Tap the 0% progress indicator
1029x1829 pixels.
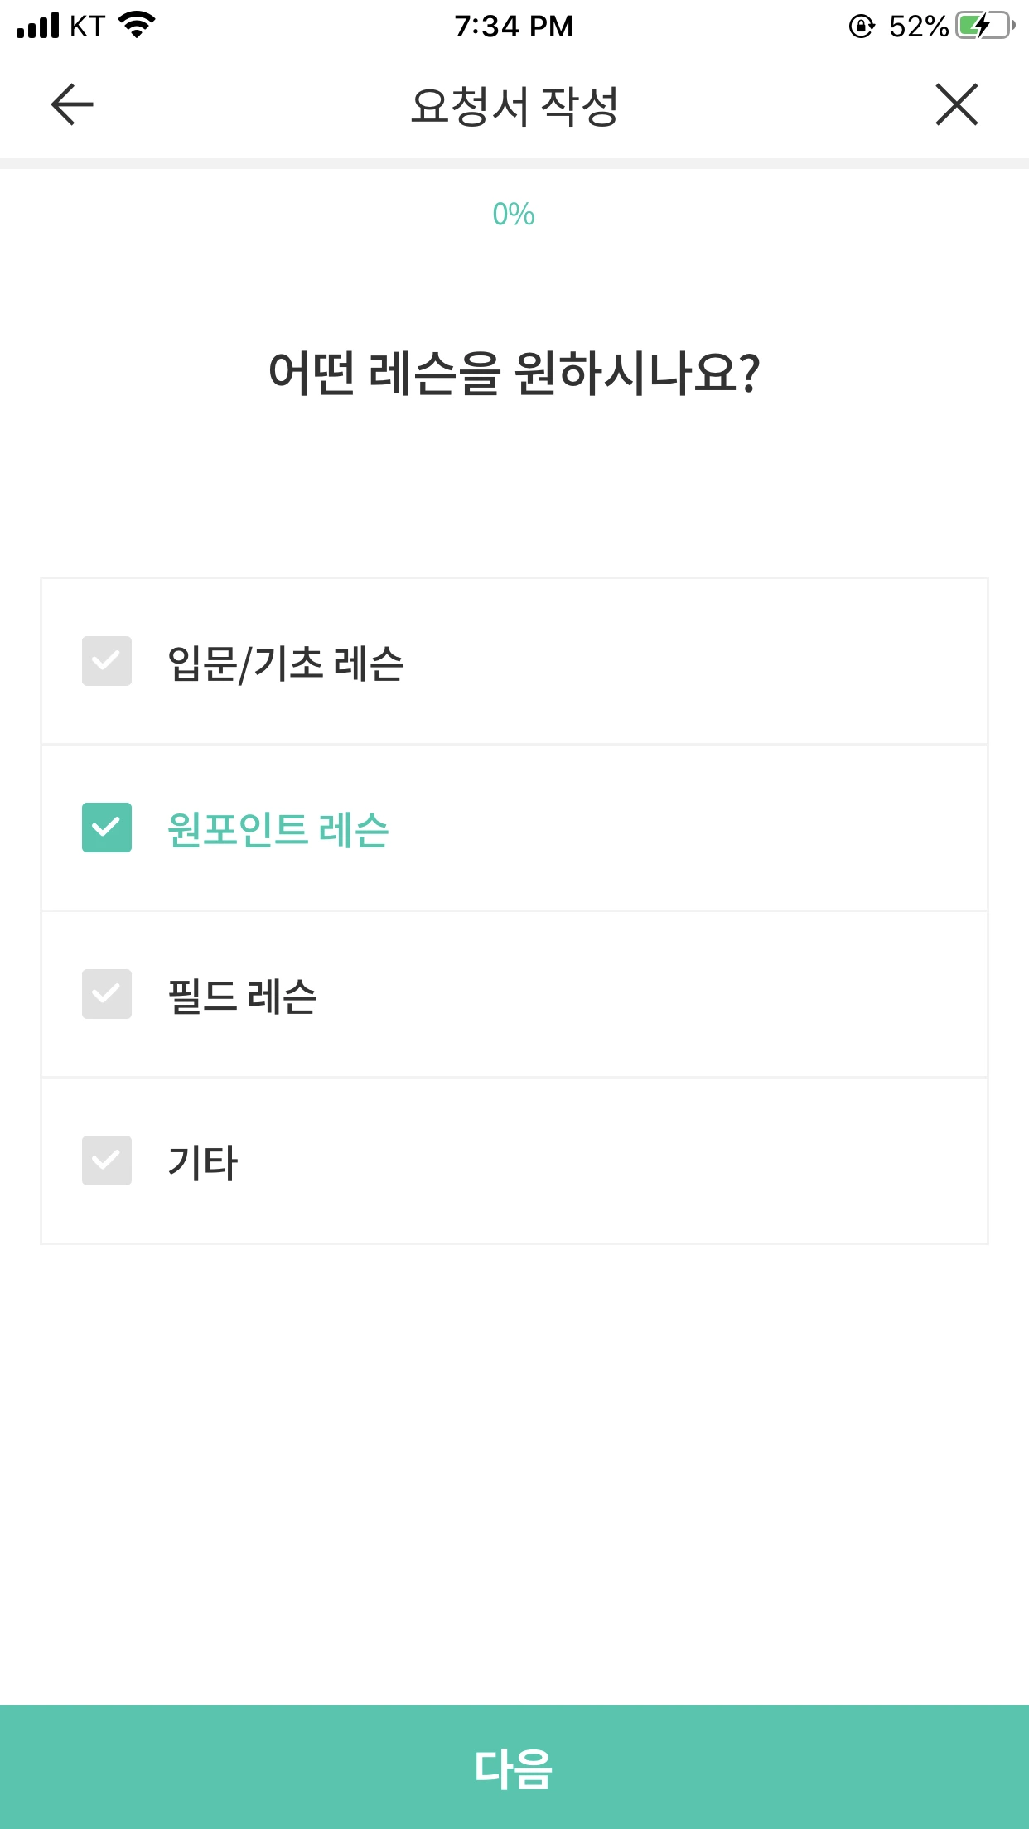pos(514,215)
